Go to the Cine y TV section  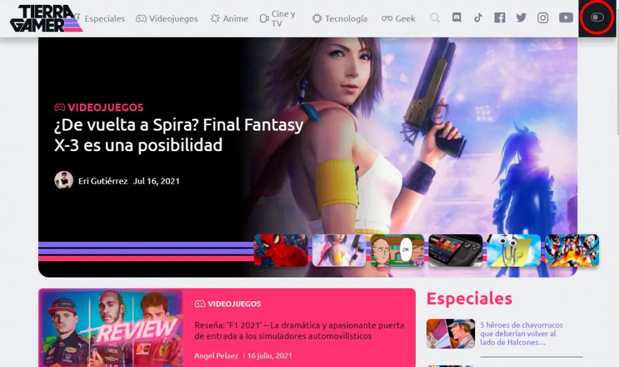(278, 19)
